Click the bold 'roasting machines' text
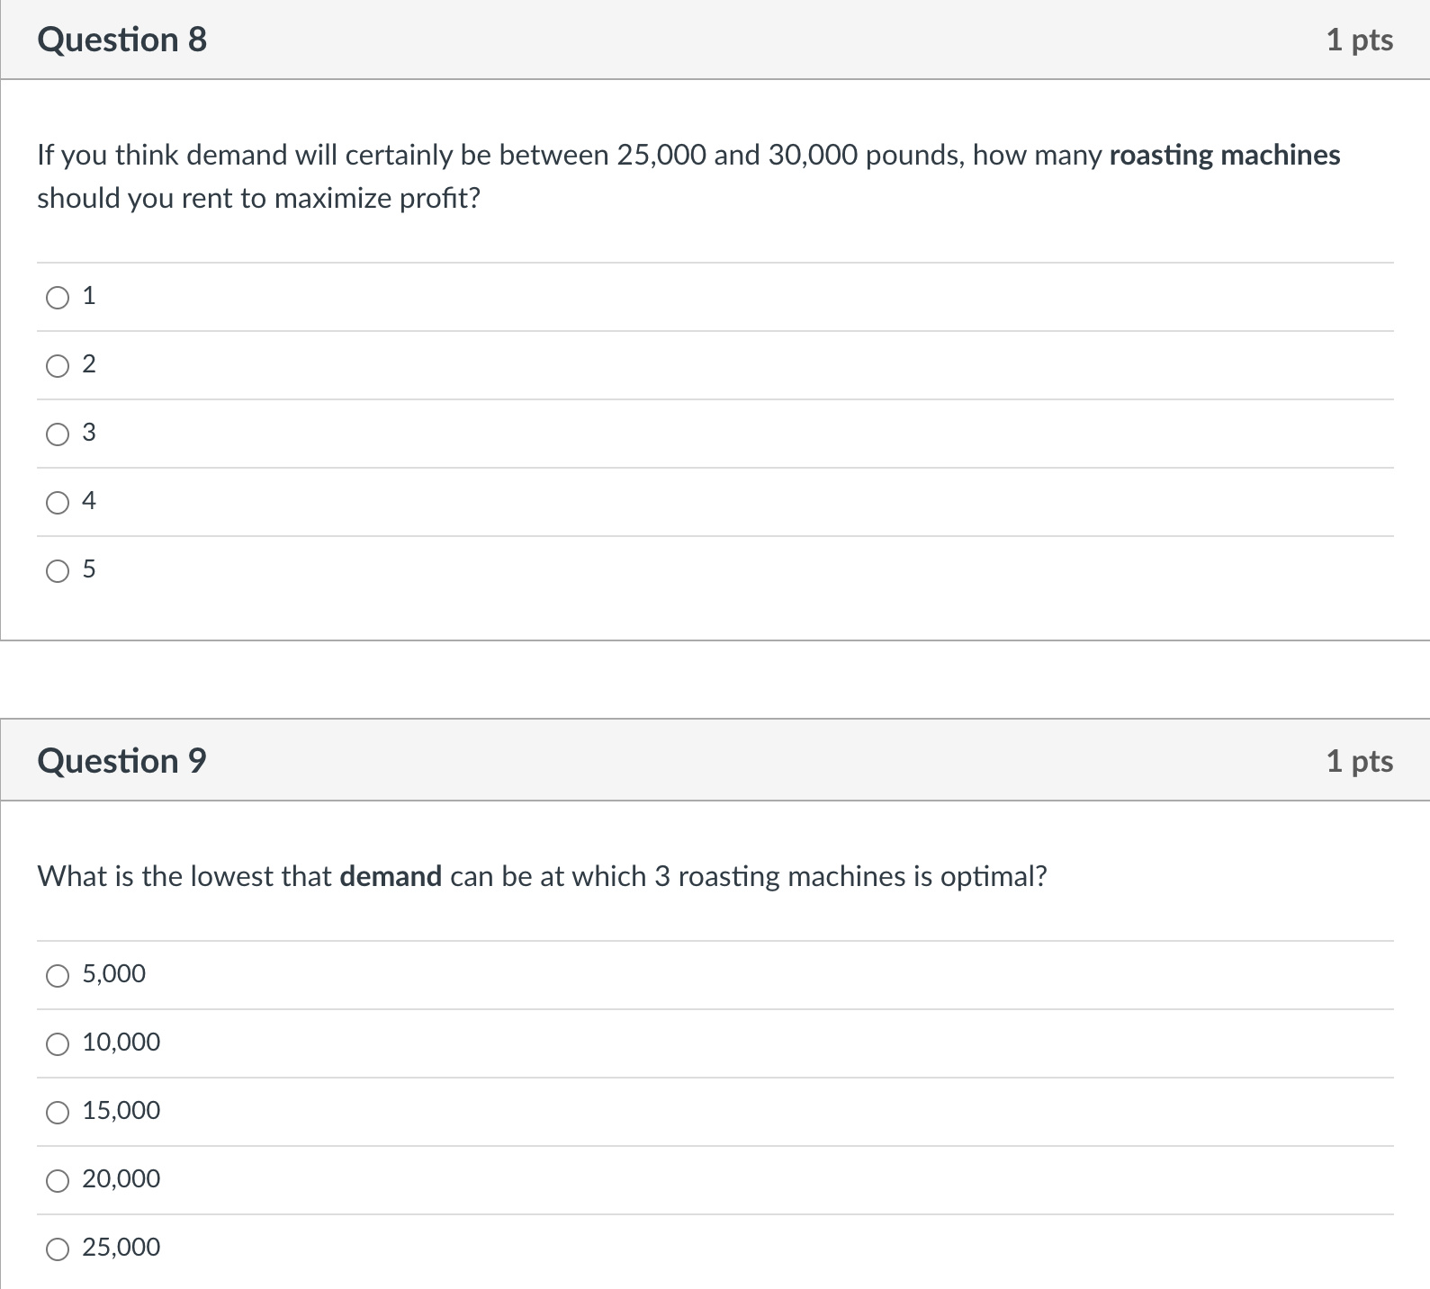 coord(1225,155)
